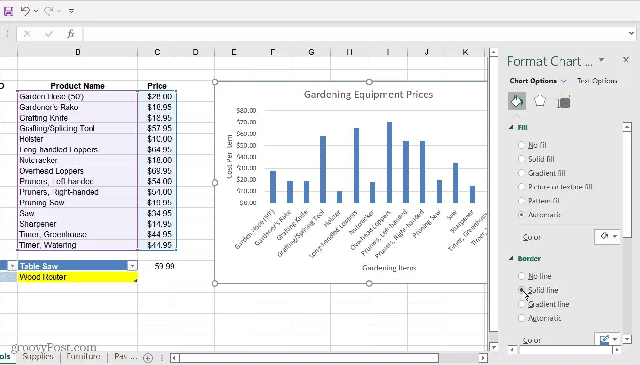The image size is (640, 365).
Task: Switch to the Pas... sheet tab
Action: (126, 357)
